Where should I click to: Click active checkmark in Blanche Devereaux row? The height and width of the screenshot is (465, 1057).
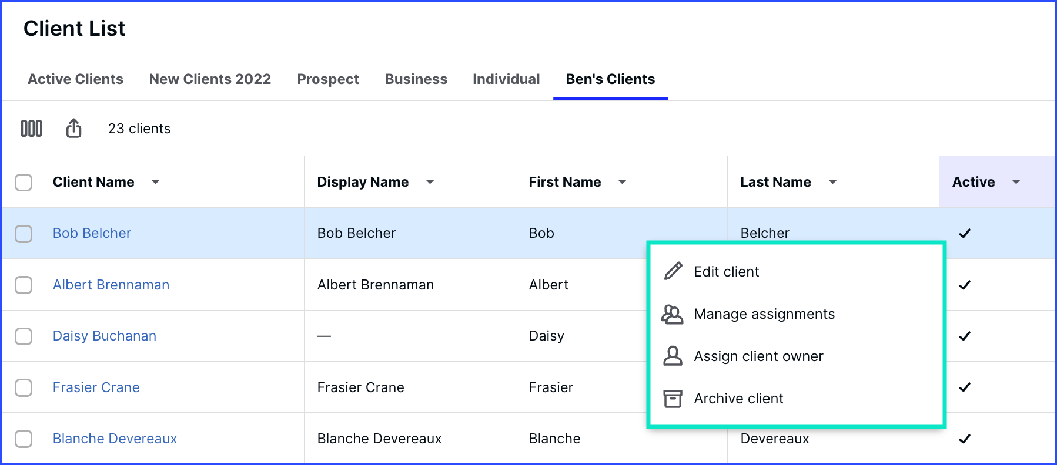(x=965, y=439)
